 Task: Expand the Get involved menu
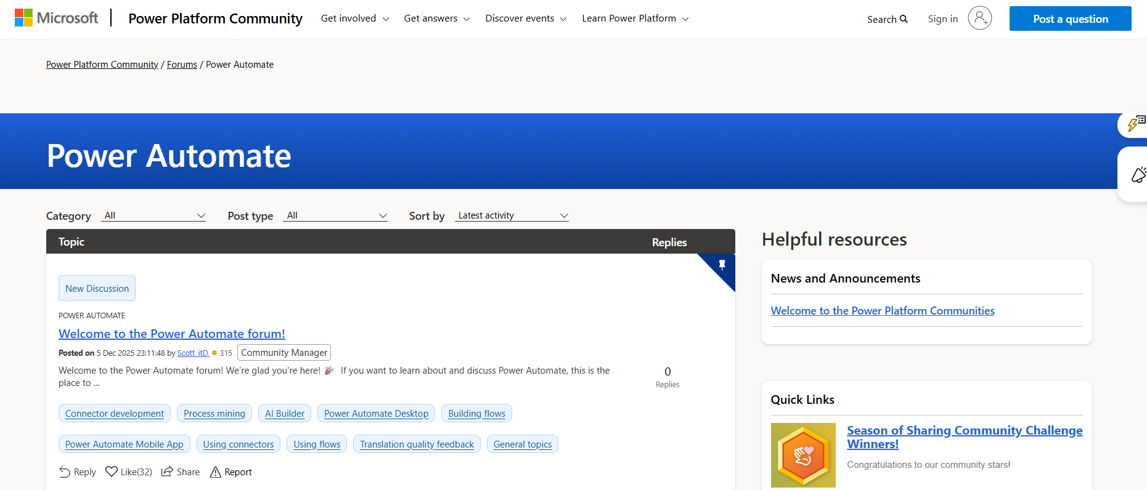355,18
